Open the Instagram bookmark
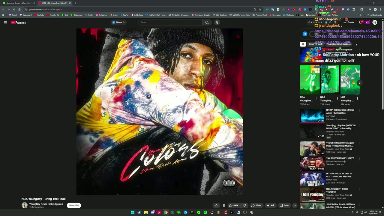Viewport: 384px width, 216px height. pyautogui.click(x=101, y=15)
